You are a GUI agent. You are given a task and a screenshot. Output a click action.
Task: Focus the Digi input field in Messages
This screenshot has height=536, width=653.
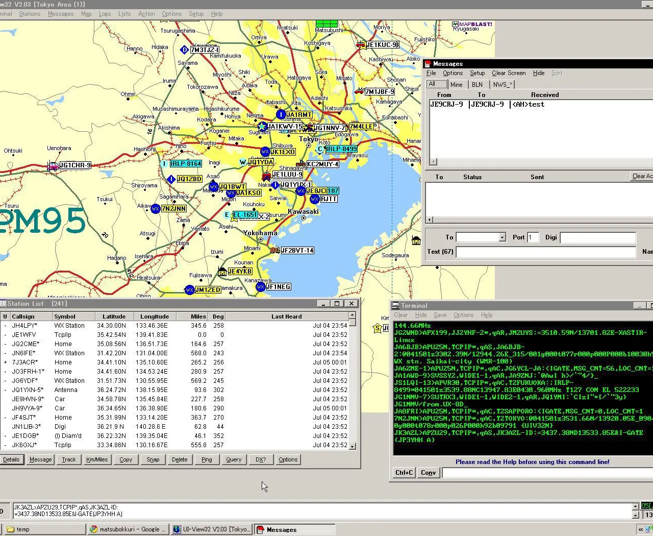(x=598, y=237)
